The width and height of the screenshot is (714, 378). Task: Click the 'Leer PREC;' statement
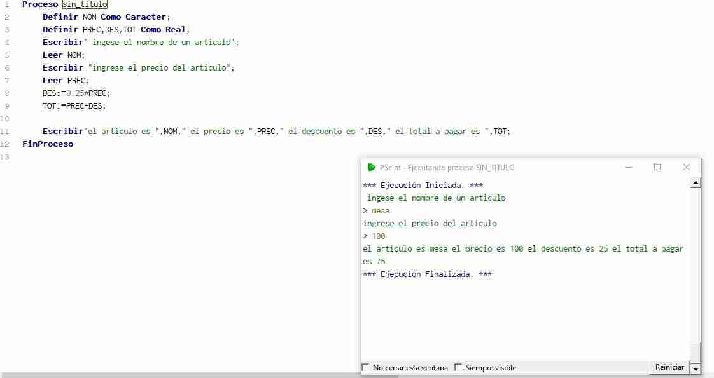click(66, 81)
